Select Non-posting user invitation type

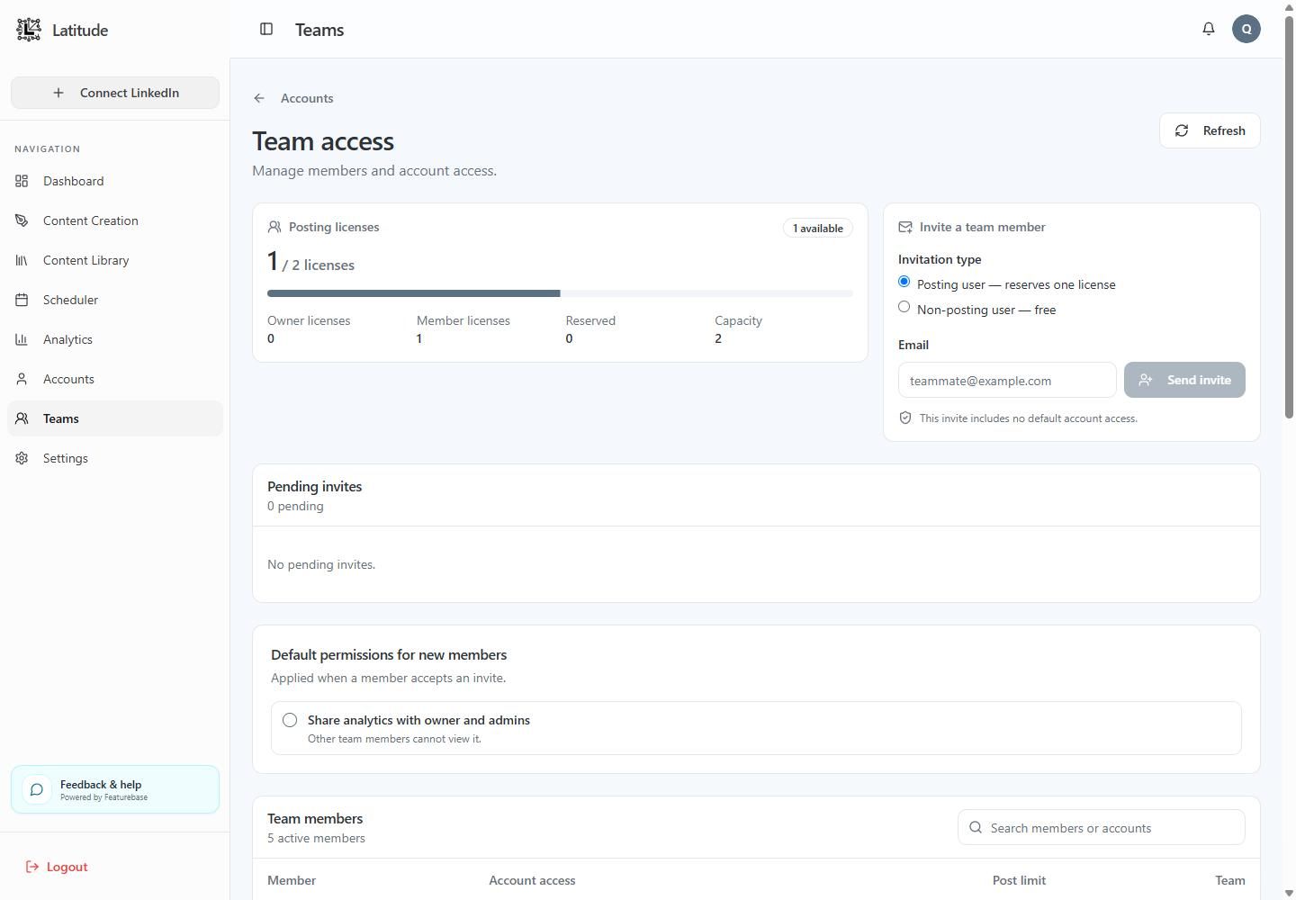coord(904,307)
